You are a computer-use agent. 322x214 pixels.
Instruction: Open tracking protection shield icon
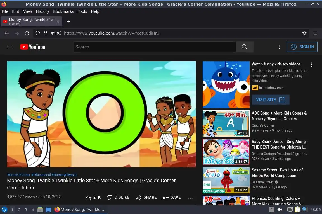(37, 33)
